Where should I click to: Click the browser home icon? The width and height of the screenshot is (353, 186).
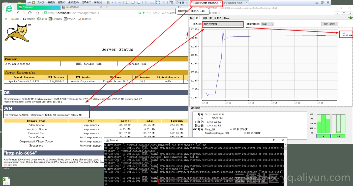(x=38, y=13)
